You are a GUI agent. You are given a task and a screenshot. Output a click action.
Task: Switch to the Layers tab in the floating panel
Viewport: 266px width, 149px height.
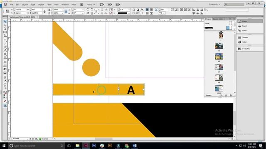215,19
